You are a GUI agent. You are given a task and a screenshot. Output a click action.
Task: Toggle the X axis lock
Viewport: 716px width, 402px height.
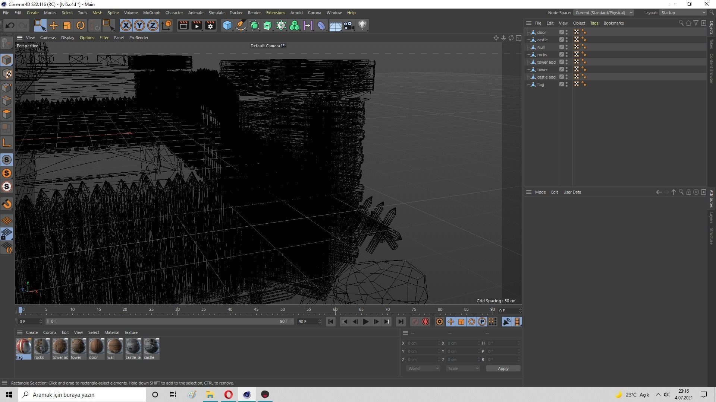point(126,25)
